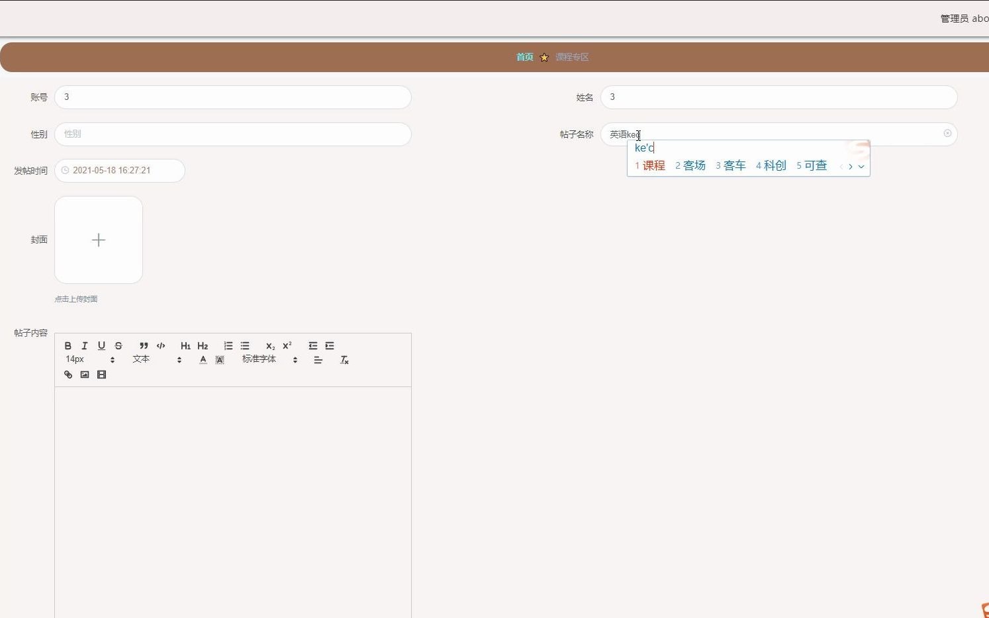The height and width of the screenshot is (618, 989).
Task: Go to 首页 in the breadcrumb
Action: coord(524,57)
